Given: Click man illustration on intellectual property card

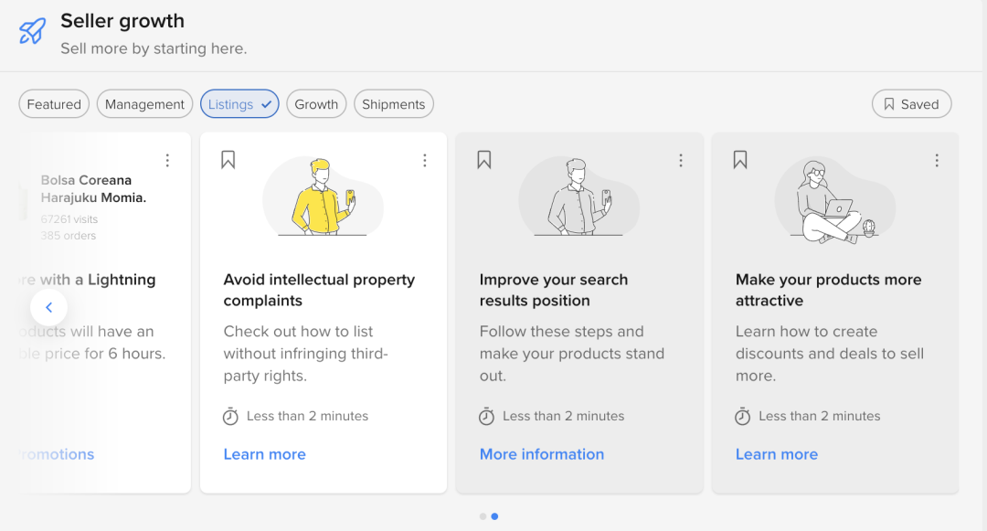Looking at the screenshot, I should pyautogui.click(x=323, y=197).
